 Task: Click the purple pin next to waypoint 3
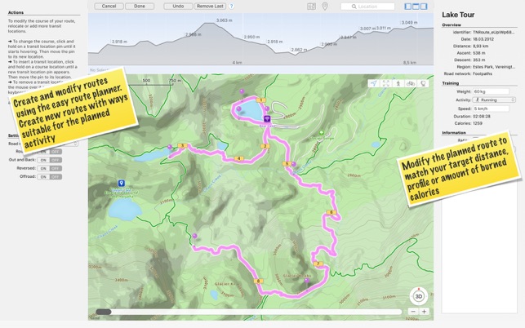(170, 147)
